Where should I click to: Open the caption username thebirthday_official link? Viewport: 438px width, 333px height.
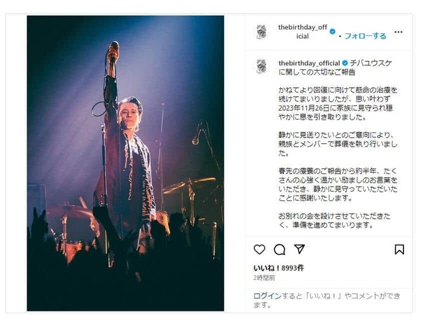(x=309, y=63)
